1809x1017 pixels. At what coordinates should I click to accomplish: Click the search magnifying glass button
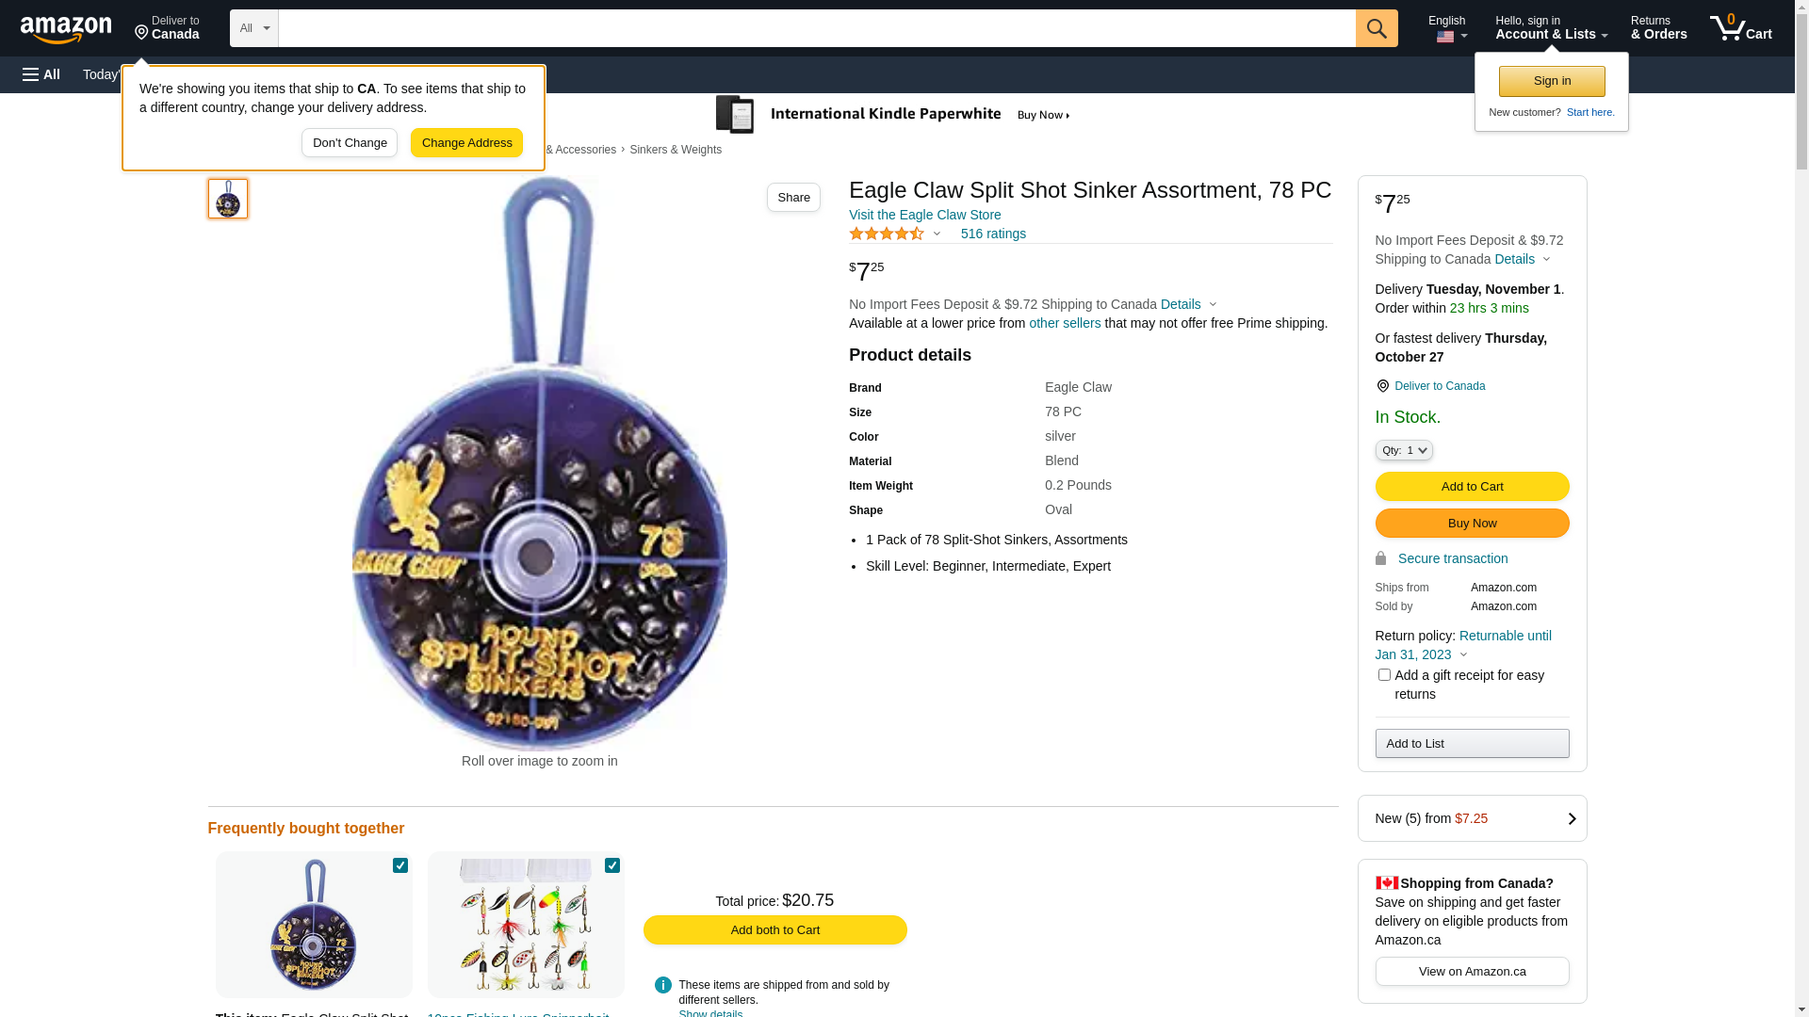point(1377,28)
